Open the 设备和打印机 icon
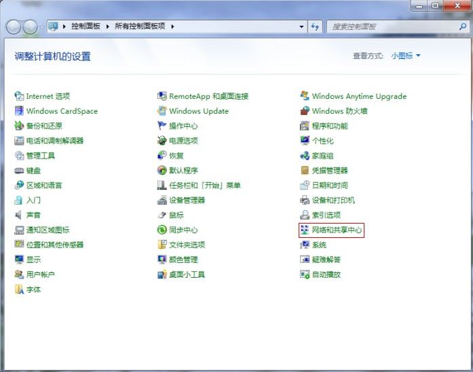This screenshot has width=473, height=372. coord(305,201)
